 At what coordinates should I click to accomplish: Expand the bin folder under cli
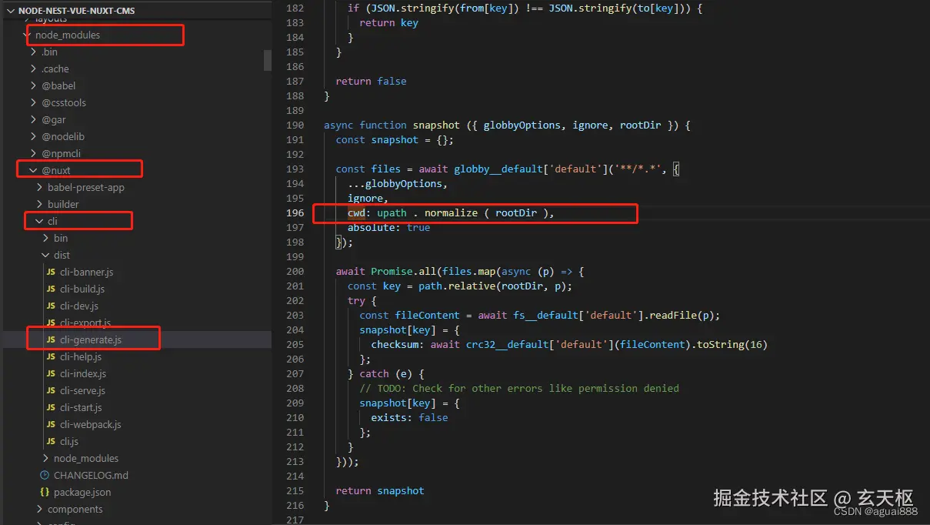pyautogui.click(x=45, y=238)
